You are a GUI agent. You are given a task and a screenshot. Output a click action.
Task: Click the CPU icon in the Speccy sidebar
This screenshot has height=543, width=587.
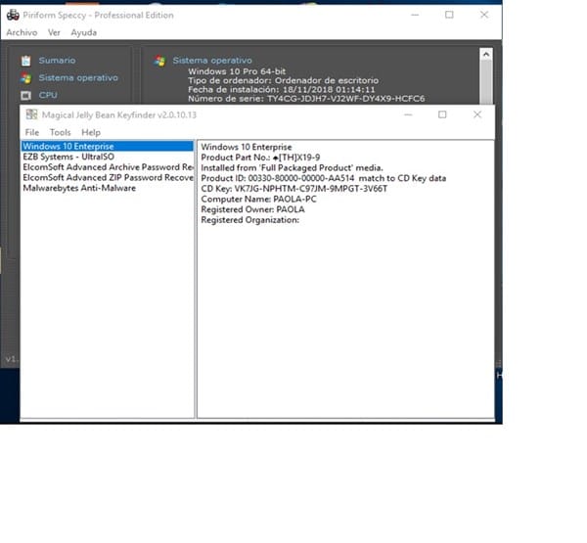tap(25, 96)
